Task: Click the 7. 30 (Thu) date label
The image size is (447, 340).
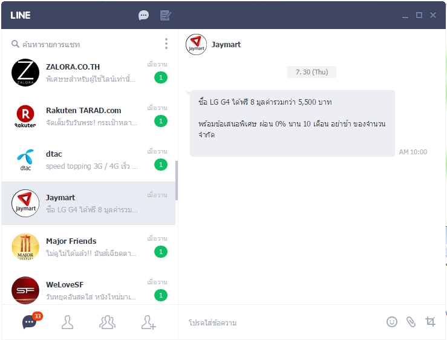Action: (x=312, y=72)
